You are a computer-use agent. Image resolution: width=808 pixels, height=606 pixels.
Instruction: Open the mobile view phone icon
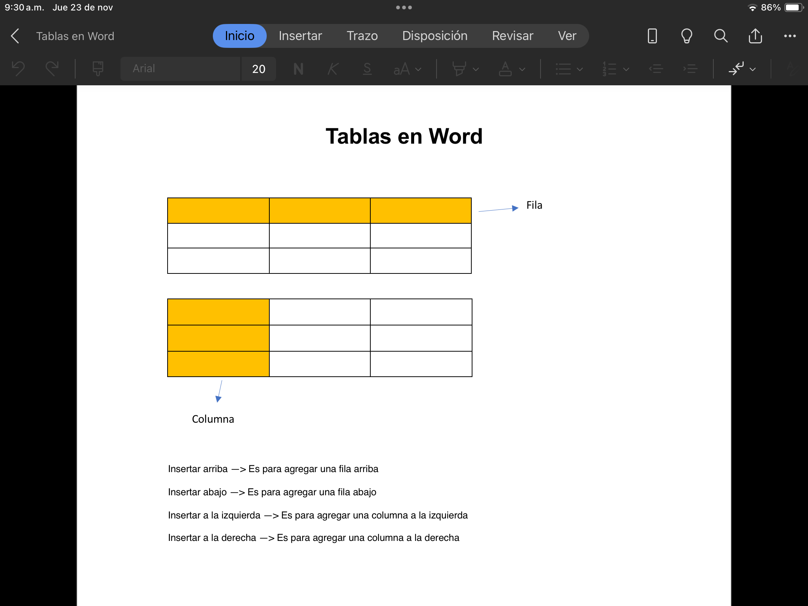click(652, 36)
